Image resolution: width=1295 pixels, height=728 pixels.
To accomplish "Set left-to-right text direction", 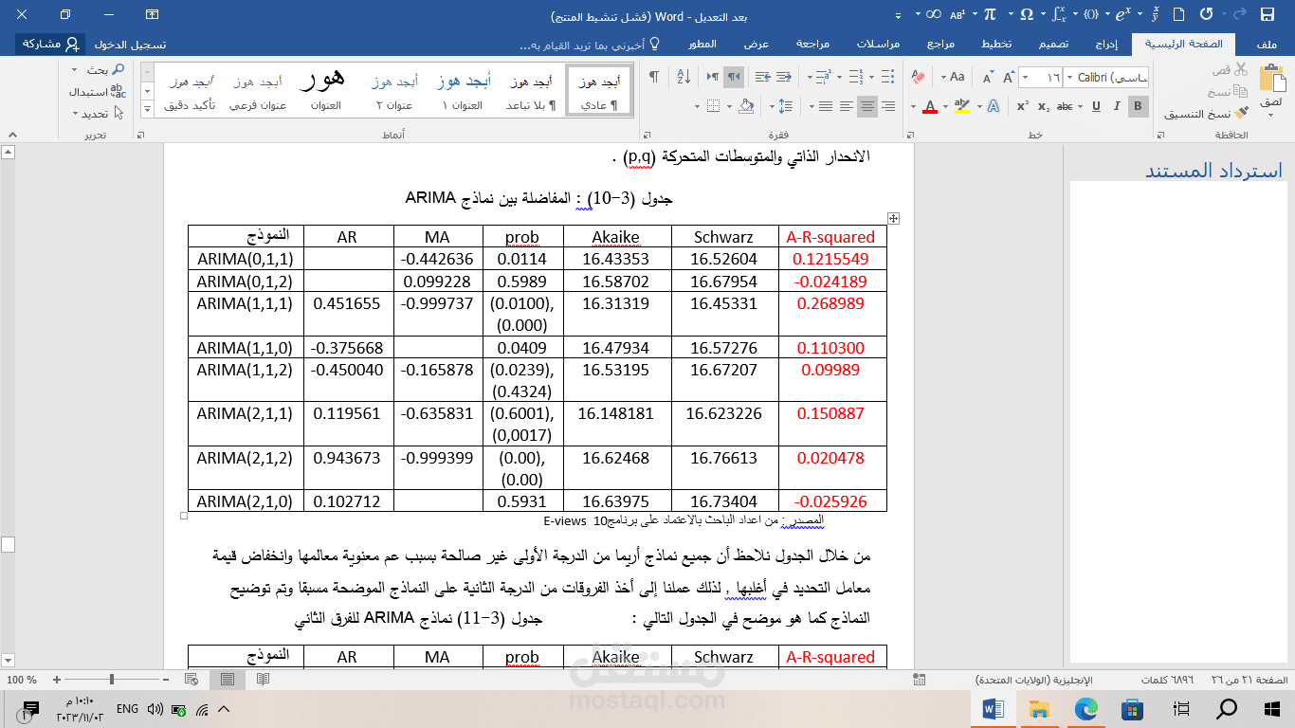I will click(712, 77).
